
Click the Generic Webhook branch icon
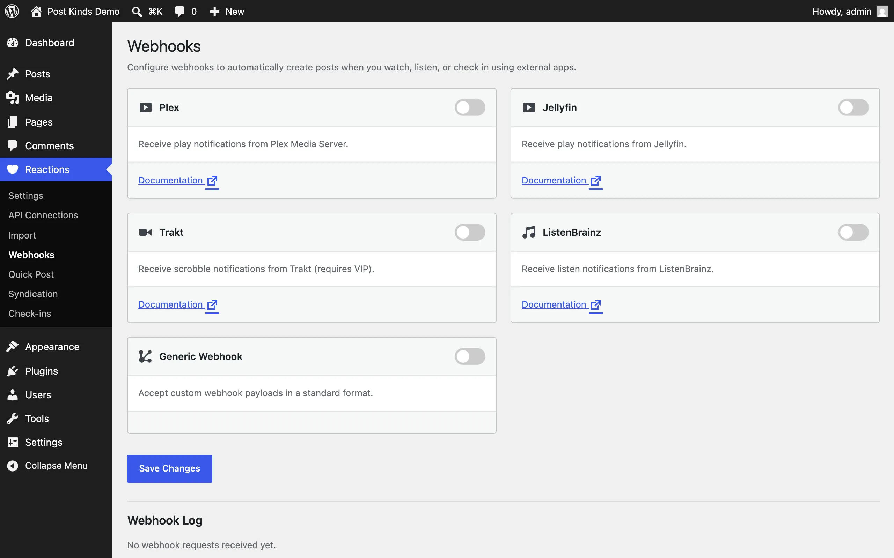pyautogui.click(x=145, y=356)
